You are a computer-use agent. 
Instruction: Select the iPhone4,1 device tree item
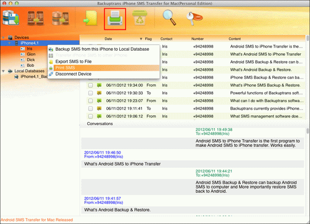[29, 43]
